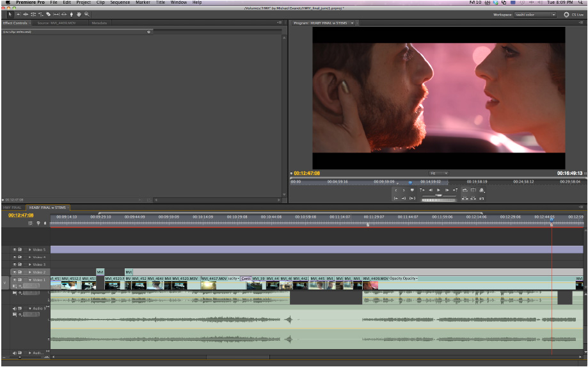588x367 pixels.
Task: Click the timeline playhead timecode 00:12:47:08
Action: (21, 215)
